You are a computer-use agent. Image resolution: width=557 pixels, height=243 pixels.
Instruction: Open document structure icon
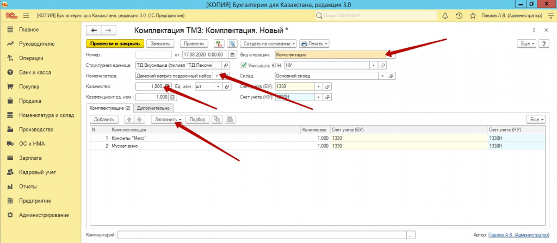click(232, 43)
